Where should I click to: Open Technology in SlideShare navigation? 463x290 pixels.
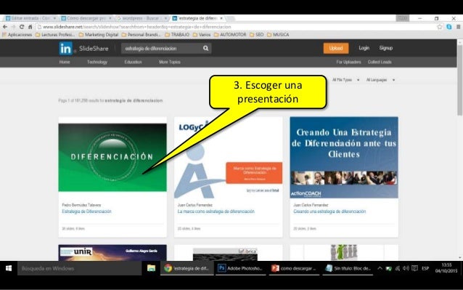[97, 62]
